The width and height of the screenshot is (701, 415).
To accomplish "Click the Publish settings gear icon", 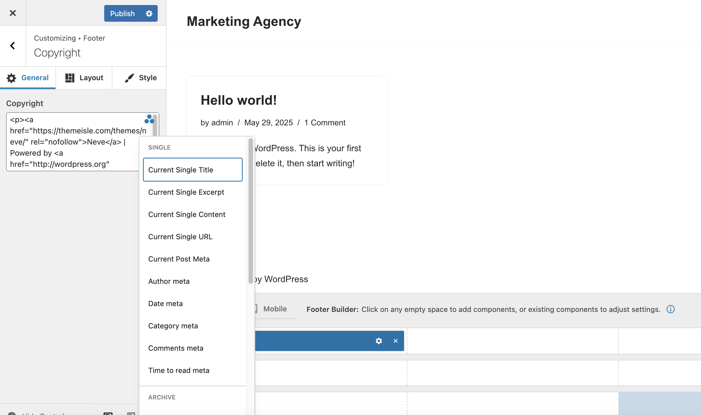I will click(149, 13).
